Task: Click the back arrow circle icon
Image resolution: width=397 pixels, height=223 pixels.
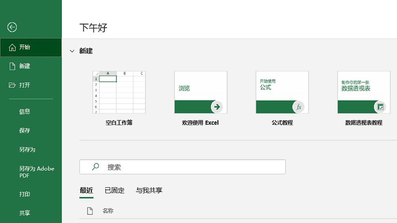Action: [12, 27]
